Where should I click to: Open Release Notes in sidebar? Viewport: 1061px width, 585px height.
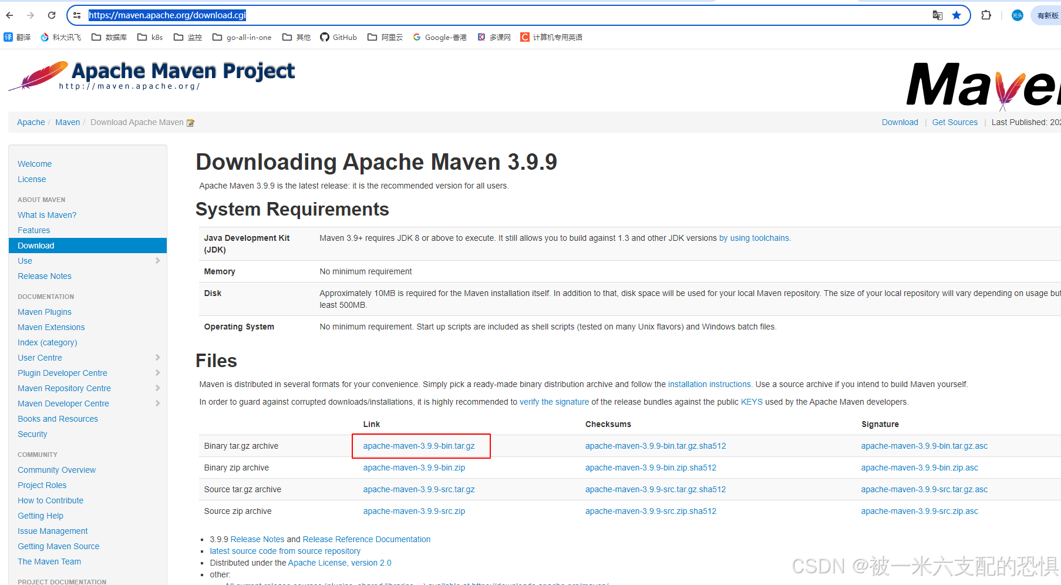pyautogui.click(x=45, y=276)
